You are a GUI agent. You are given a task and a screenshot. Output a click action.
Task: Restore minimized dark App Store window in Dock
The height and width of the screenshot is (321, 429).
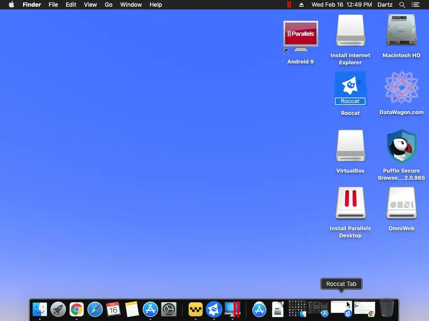318,308
